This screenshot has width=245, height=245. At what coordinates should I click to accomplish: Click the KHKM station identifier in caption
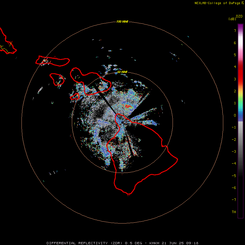click(x=155, y=243)
